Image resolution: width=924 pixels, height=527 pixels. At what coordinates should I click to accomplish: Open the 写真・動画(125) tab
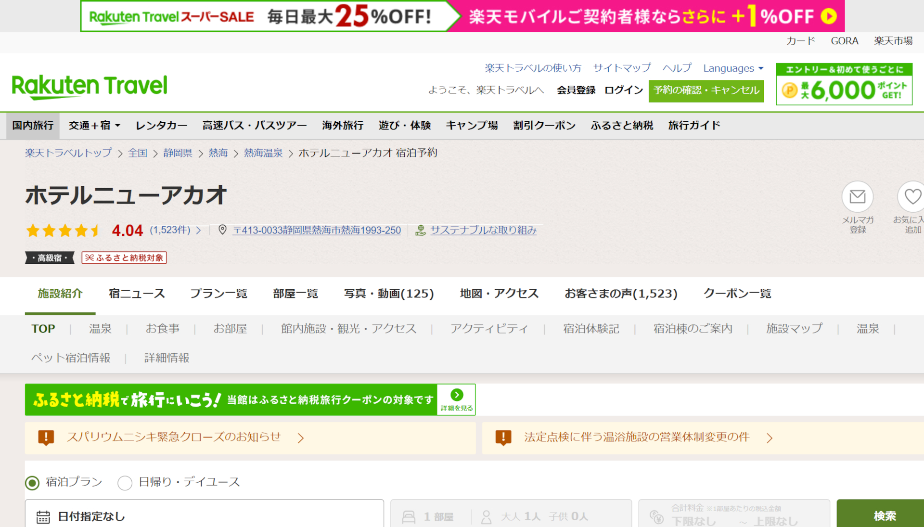pyautogui.click(x=388, y=293)
